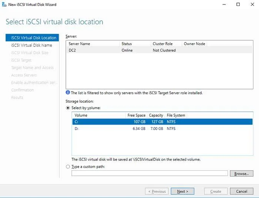Go to the Access Servers step
Viewport: 259px width, 198px height.
click(x=24, y=75)
